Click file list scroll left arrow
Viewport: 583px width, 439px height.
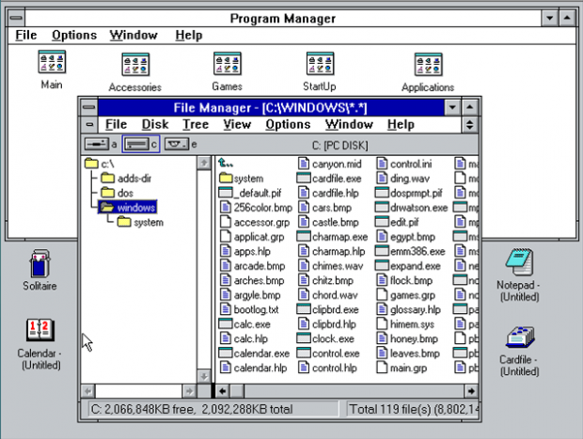tap(222, 391)
